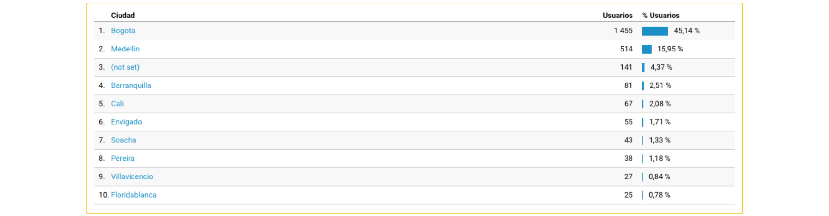
Task: Click the 4,37 % value for (not set)
Action: click(x=661, y=67)
